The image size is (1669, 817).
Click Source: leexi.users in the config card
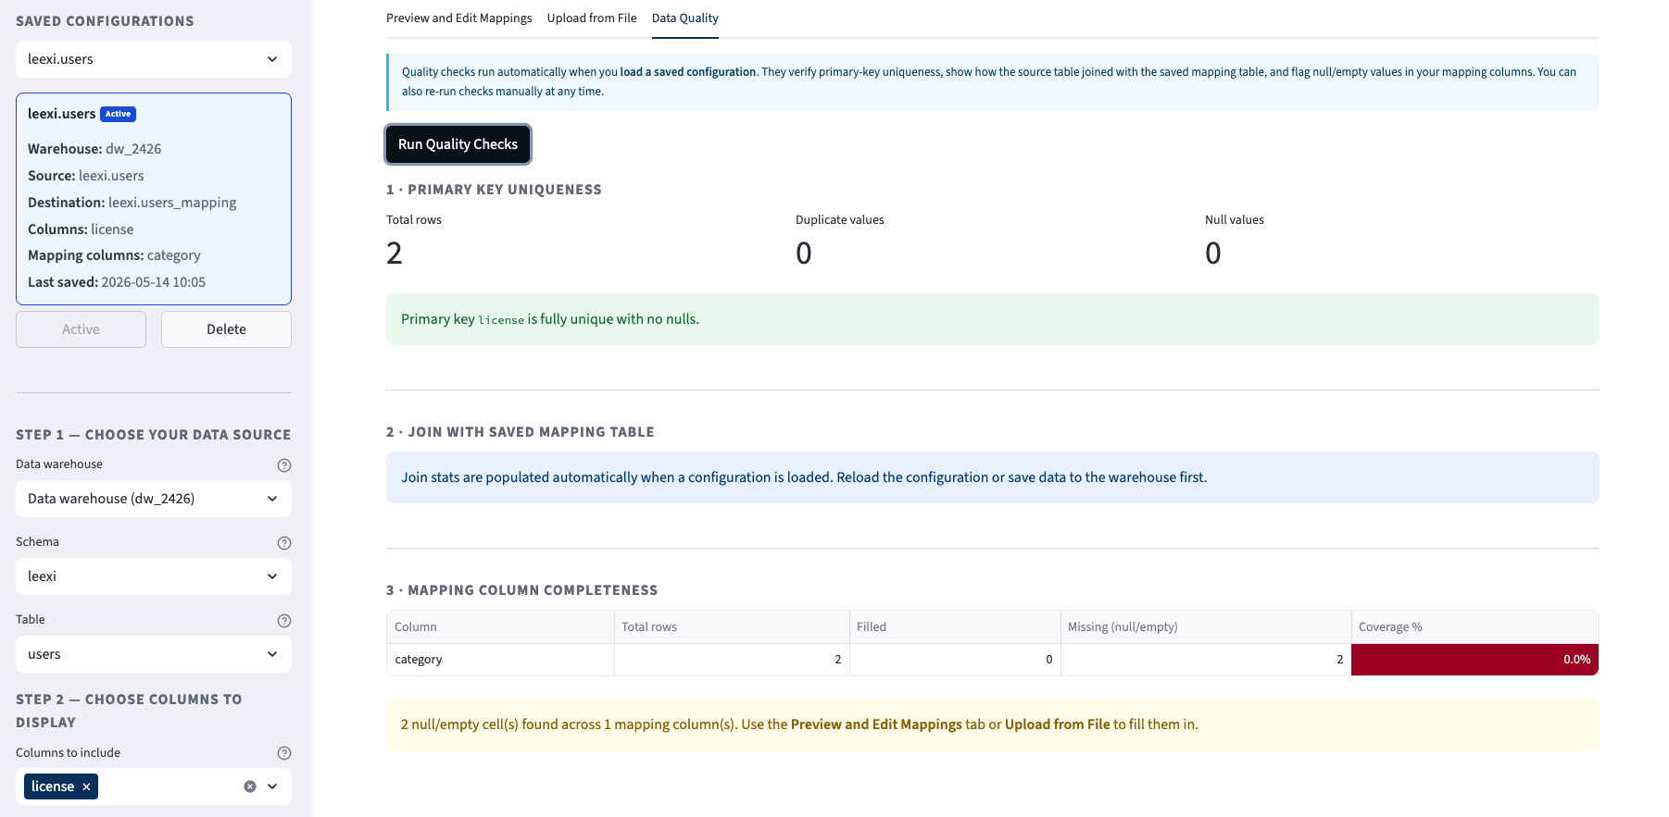pyautogui.click(x=86, y=176)
